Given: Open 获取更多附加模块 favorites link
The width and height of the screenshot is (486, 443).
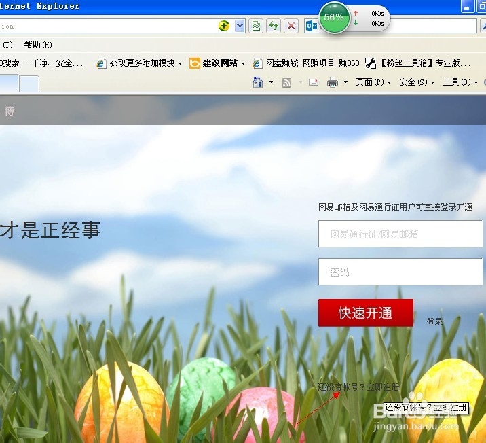Looking at the screenshot, I should click(x=142, y=63).
